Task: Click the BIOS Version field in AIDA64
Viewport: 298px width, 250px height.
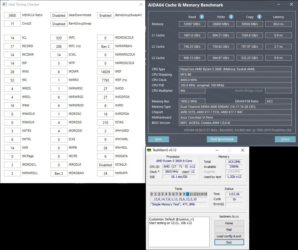Action: [x=235, y=123]
